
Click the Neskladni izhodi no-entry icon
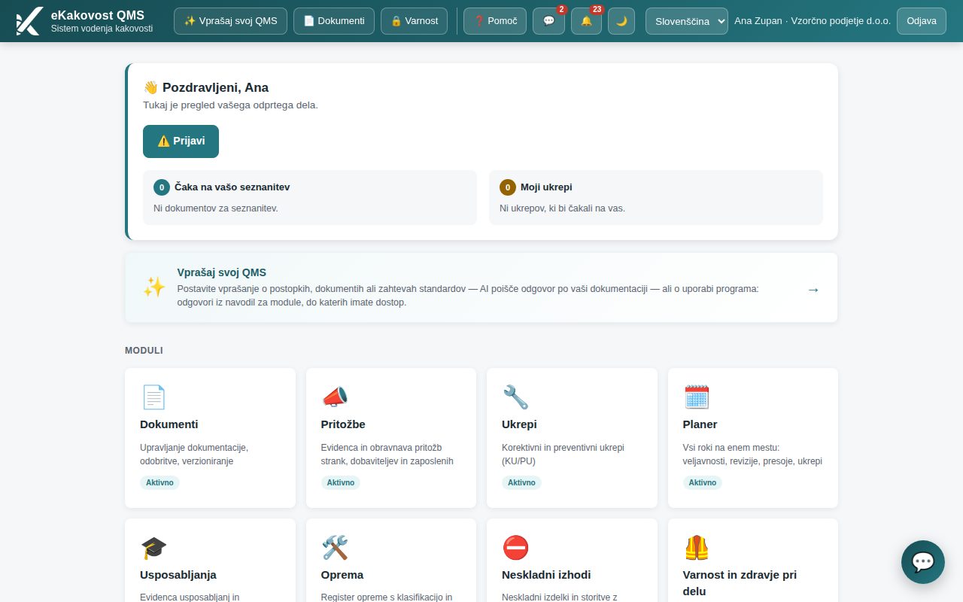515,547
